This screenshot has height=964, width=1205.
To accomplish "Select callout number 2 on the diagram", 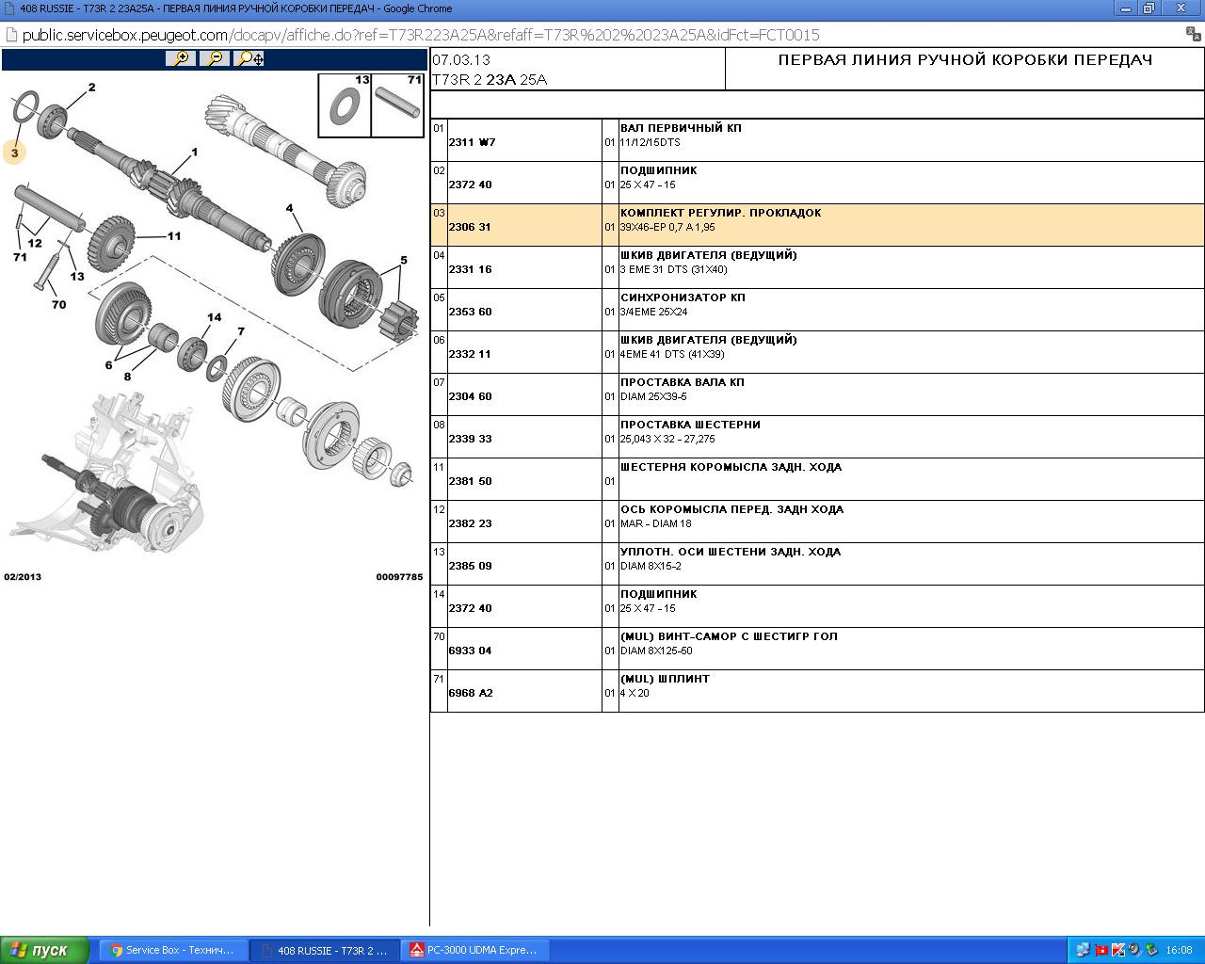I will point(91,88).
